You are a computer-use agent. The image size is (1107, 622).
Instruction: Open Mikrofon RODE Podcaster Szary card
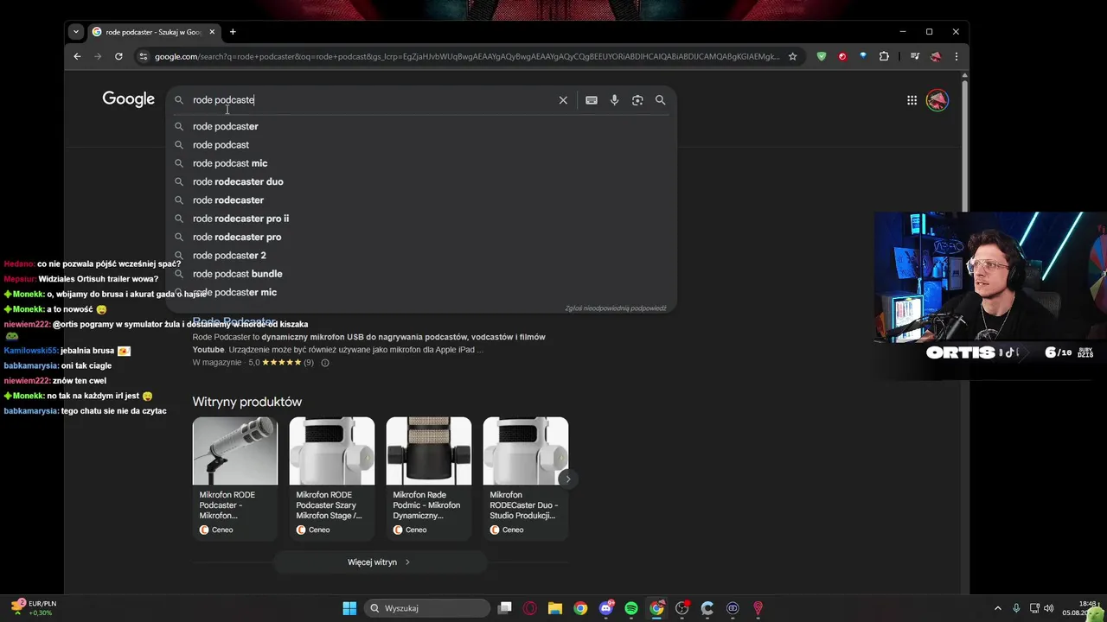click(332, 479)
